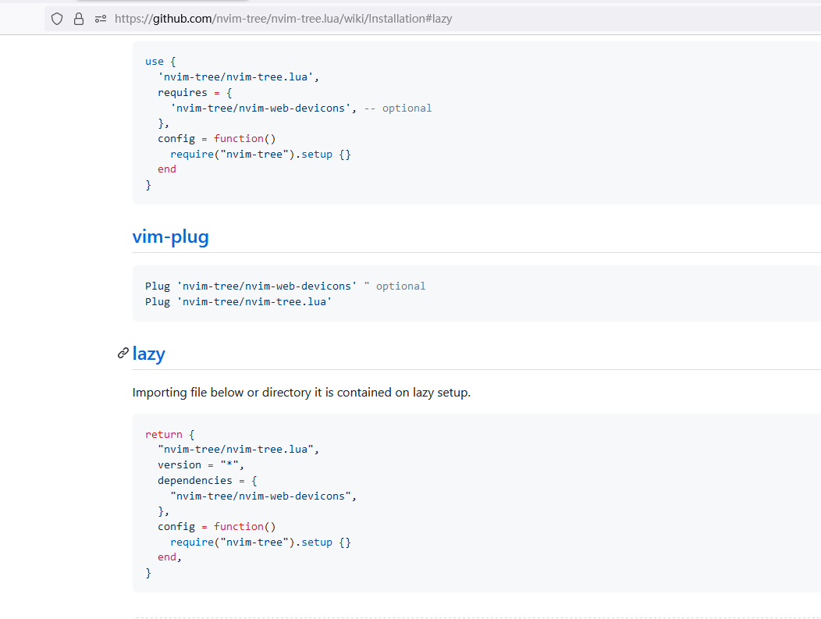Screen dimensions: 821x619
Task: Open the vim-plug heading link
Action: point(171,237)
